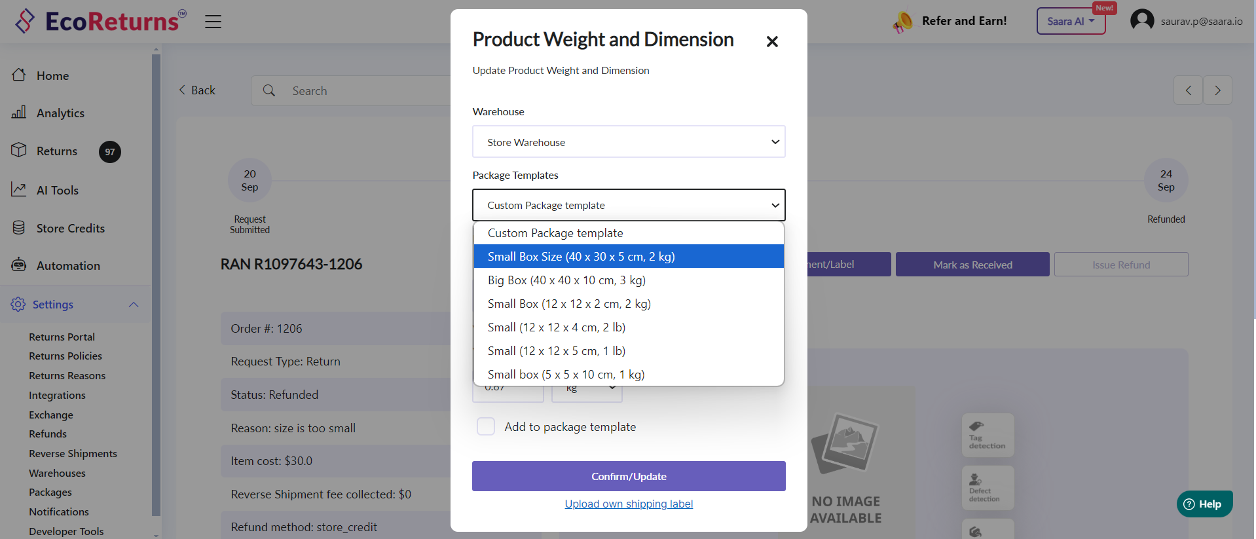This screenshot has height=539, width=1256.
Task: Click the Automation robot icon
Action: [x=19, y=265]
